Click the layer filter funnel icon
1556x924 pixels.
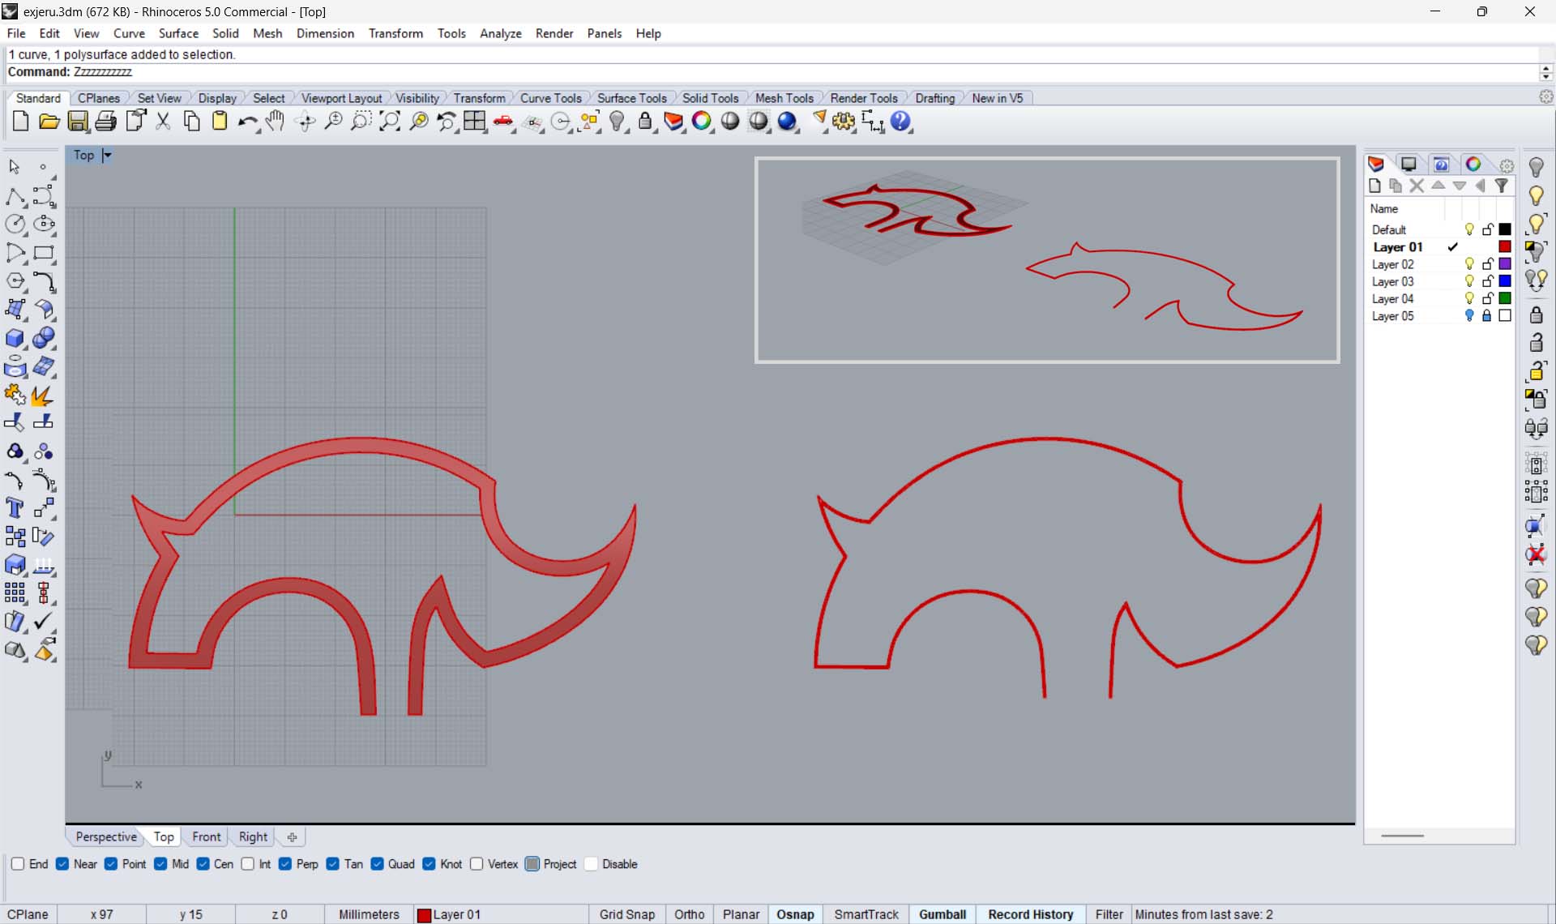1502,186
